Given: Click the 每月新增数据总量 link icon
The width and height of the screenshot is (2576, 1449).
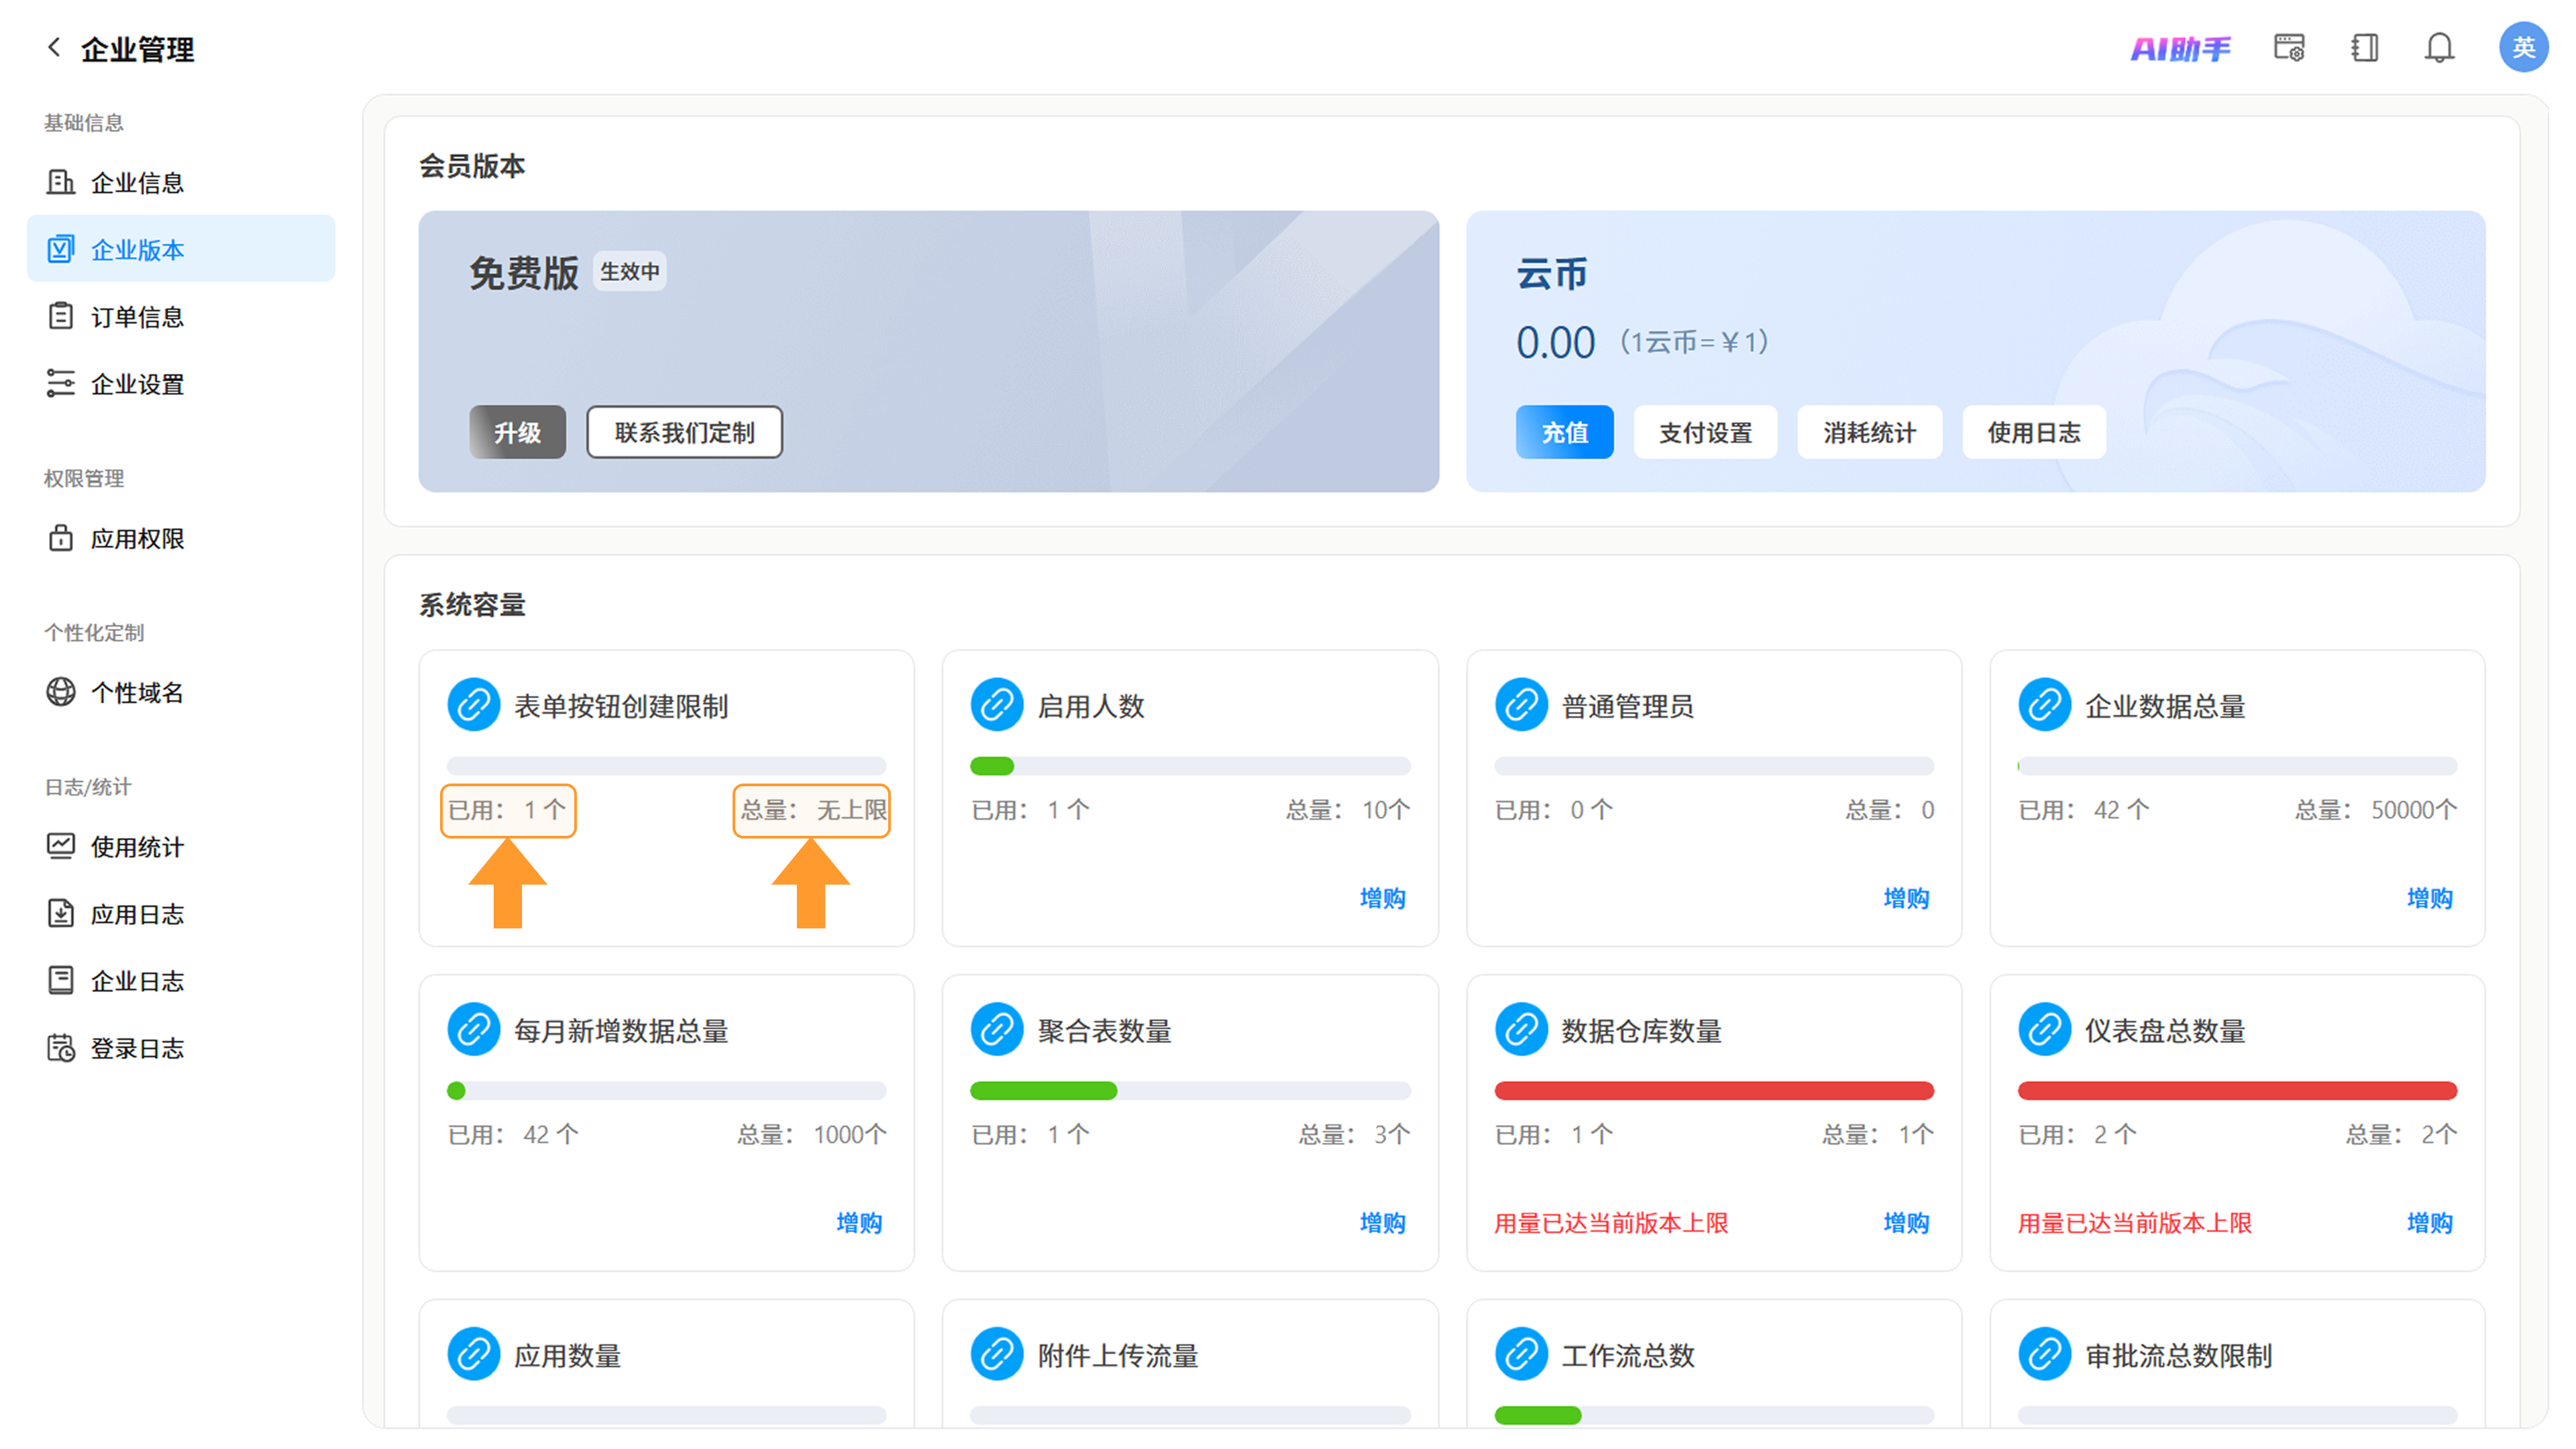Looking at the screenshot, I should point(473,1029).
